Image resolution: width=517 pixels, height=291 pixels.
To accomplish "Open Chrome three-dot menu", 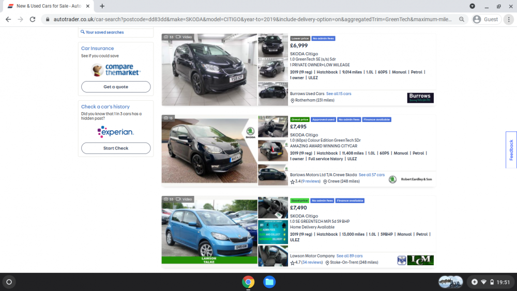I will click(509, 20).
